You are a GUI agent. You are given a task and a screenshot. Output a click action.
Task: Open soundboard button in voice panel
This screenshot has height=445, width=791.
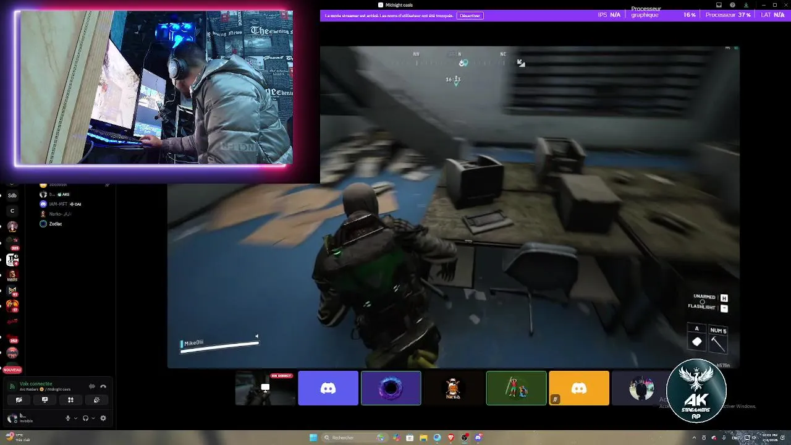click(96, 400)
